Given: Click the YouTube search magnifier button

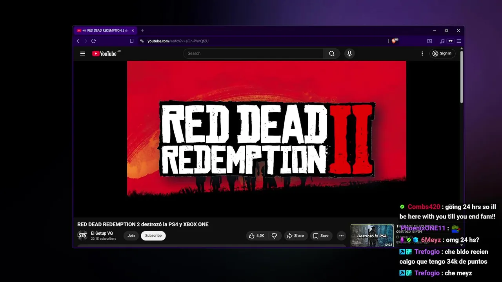Looking at the screenshot, I should pos(332,54).
